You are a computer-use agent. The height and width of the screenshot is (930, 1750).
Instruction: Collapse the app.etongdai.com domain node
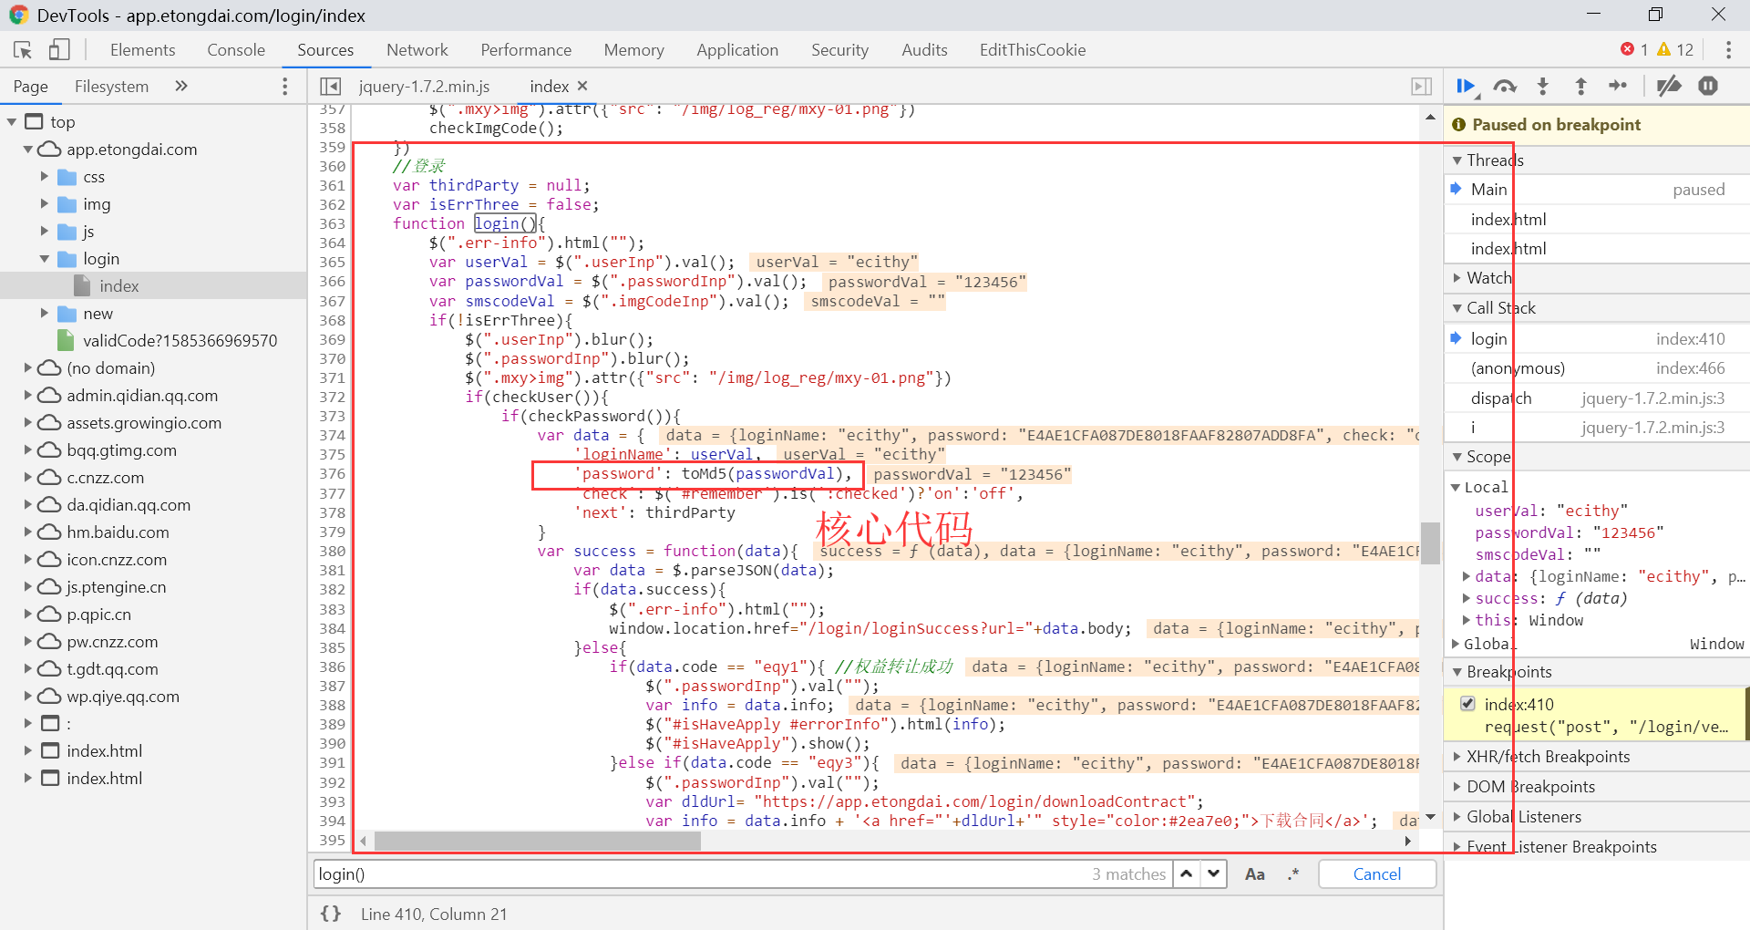click(28, 150)
